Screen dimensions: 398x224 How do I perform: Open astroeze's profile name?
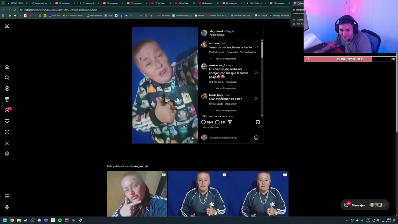coord(214,43)
